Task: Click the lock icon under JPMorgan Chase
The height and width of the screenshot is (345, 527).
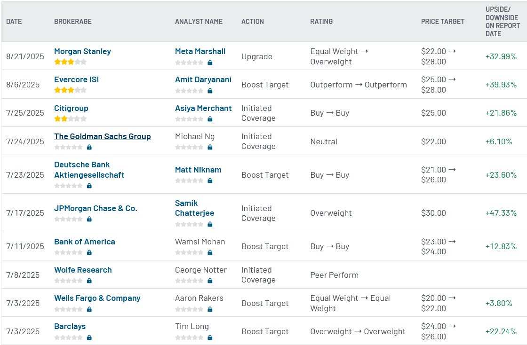Action: pos(89,219)
